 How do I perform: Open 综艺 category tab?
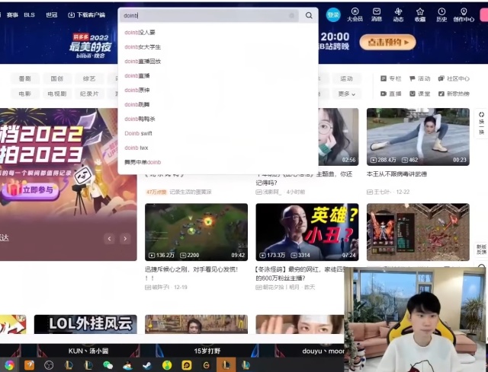click(89, 78)
